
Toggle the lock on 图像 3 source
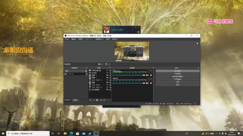pyautogui.click(x=110, y=75)
